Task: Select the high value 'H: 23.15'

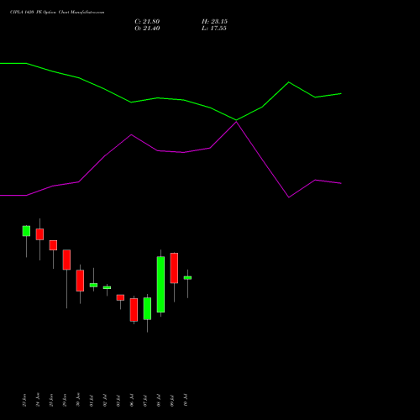Action: pyautogui.click(x=215, y=22)
